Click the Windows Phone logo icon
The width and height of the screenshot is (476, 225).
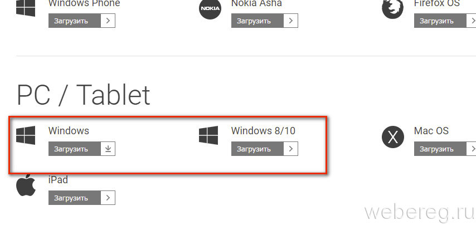[x=26, y=7]
